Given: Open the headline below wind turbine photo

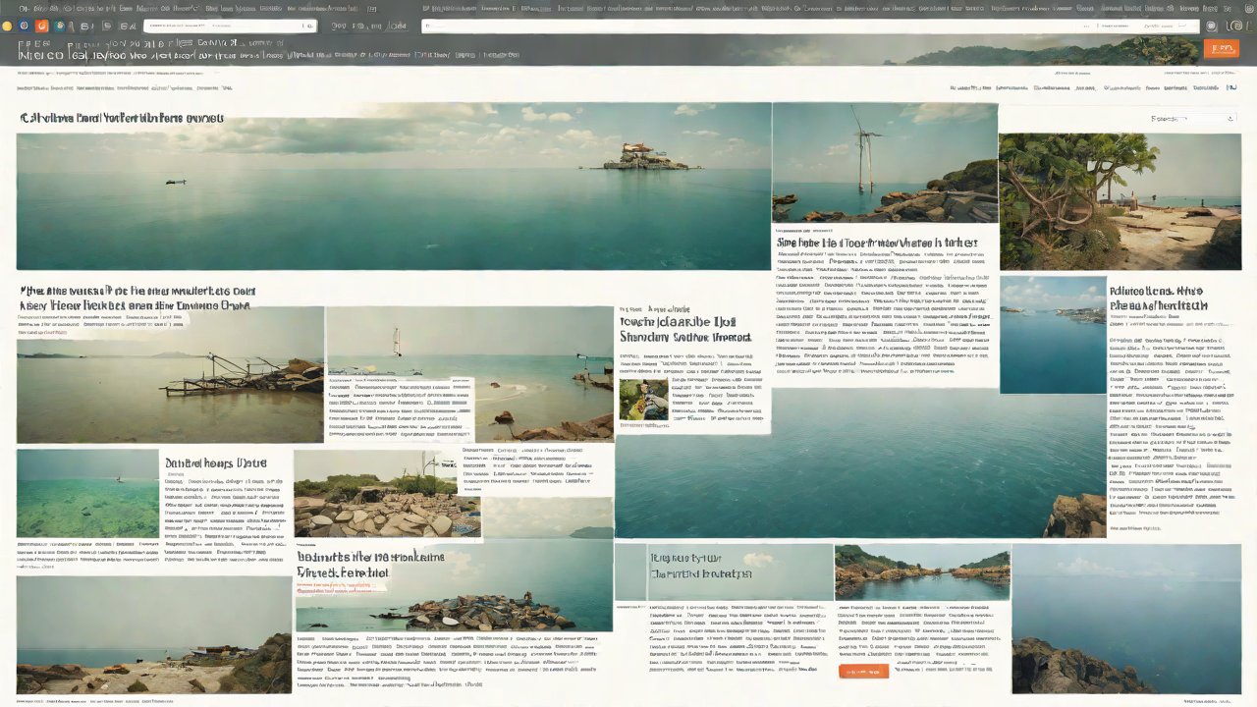Looking at the screenshot, I should [876, 243].
